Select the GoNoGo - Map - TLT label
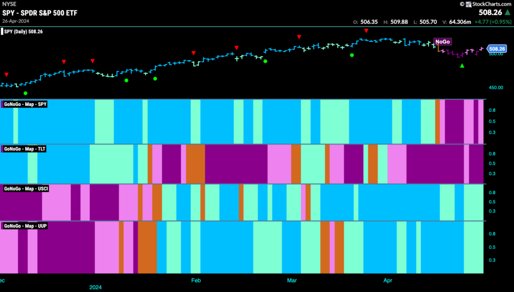 pyautogui.click(x=25, y=149)
